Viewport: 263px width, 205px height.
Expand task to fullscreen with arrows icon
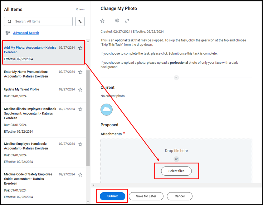point(127,21)
